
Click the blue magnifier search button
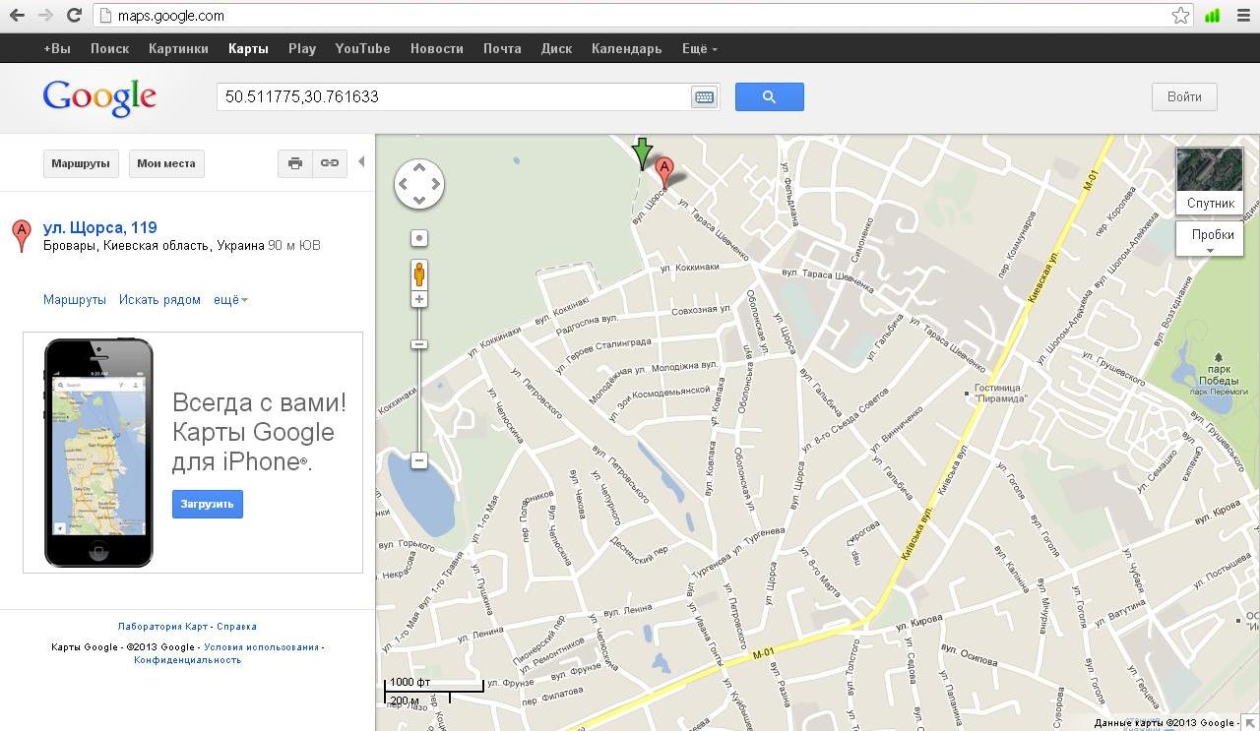769,96
